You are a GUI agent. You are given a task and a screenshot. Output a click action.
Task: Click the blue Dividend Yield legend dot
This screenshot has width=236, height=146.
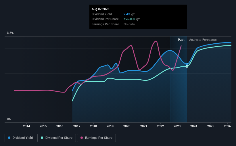click(9, 138)
